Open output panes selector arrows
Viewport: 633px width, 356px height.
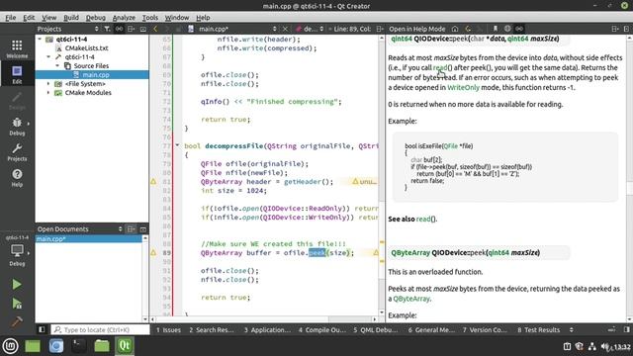coord(572,329)
